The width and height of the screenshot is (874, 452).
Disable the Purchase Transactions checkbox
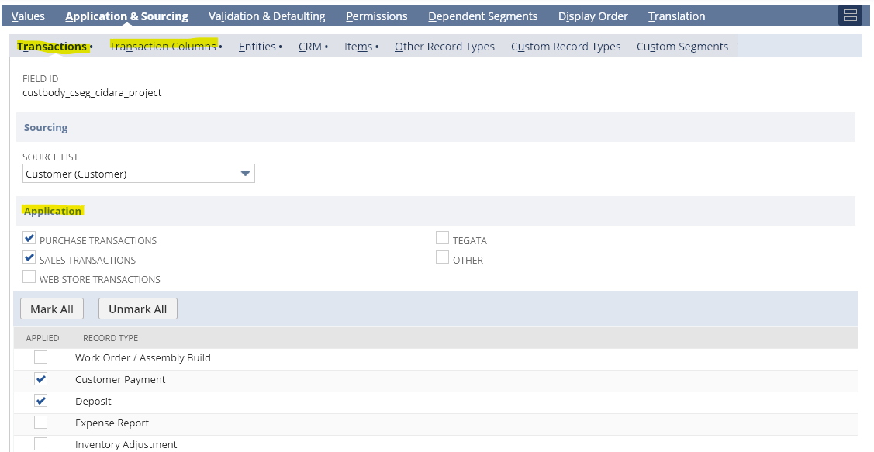(x=29, y=238)
